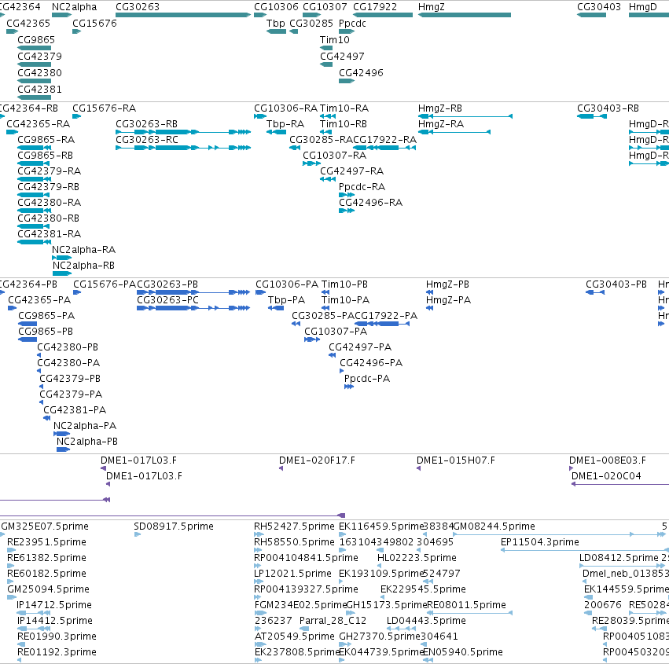Click the DME1-020C04 label
The height and width of the screenshot is (664, 669).
point(606,476)
